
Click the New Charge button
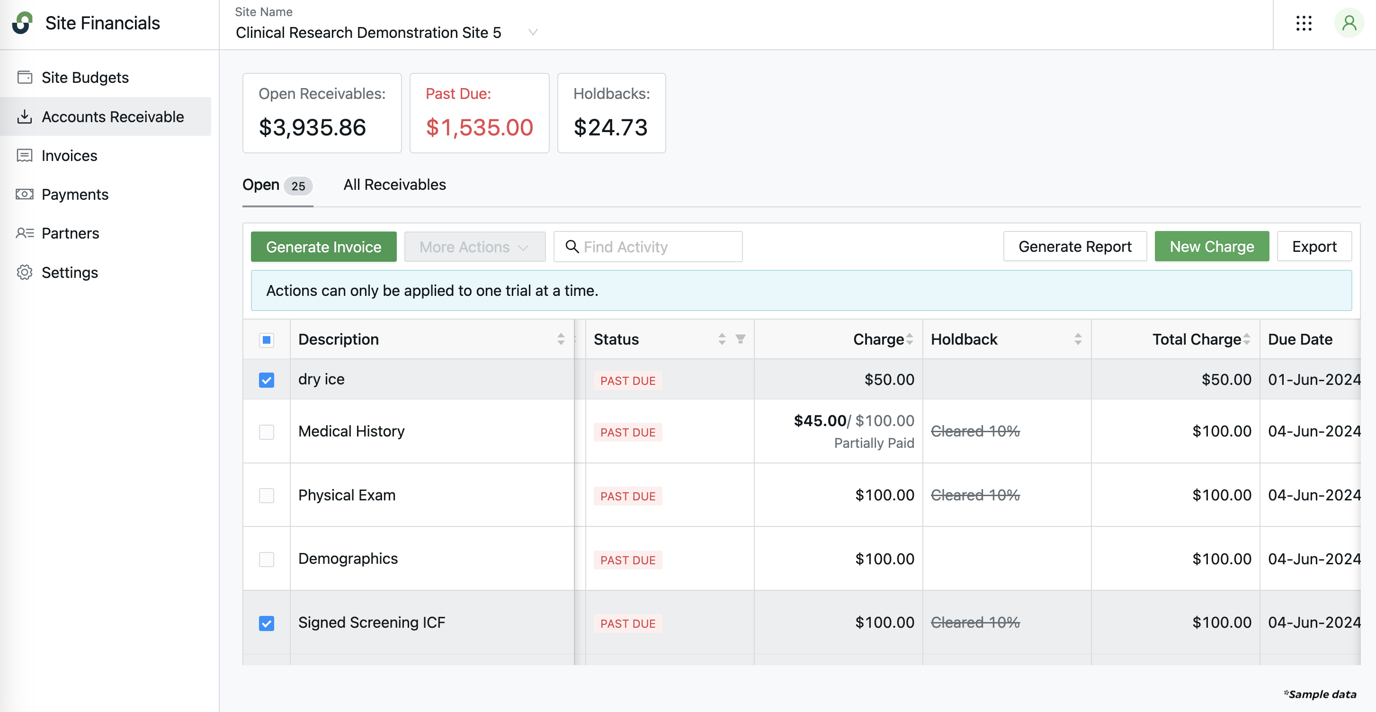click(x=1212, y=246)
